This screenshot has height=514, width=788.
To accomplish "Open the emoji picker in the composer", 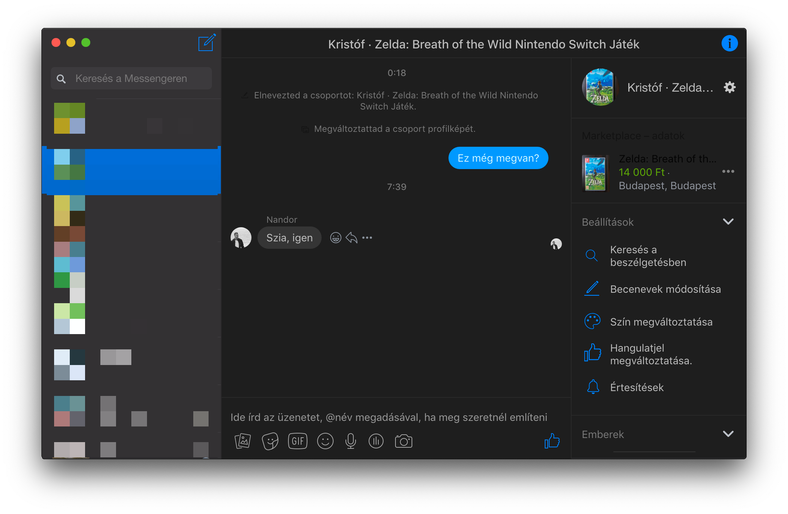I will coord(325,441).
